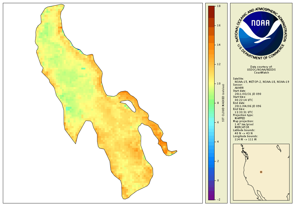Click the 1.47 km/pixel value

pos(244,124)
